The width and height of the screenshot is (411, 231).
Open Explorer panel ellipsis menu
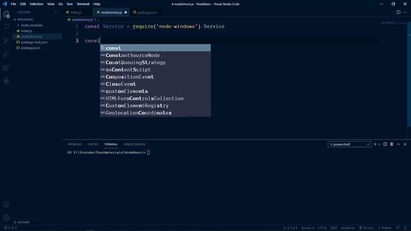(x=56, y=12)
